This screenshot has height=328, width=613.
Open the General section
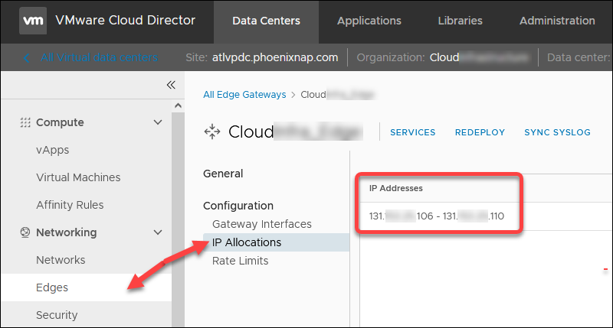pyautogui.click(x=223, y=174)
